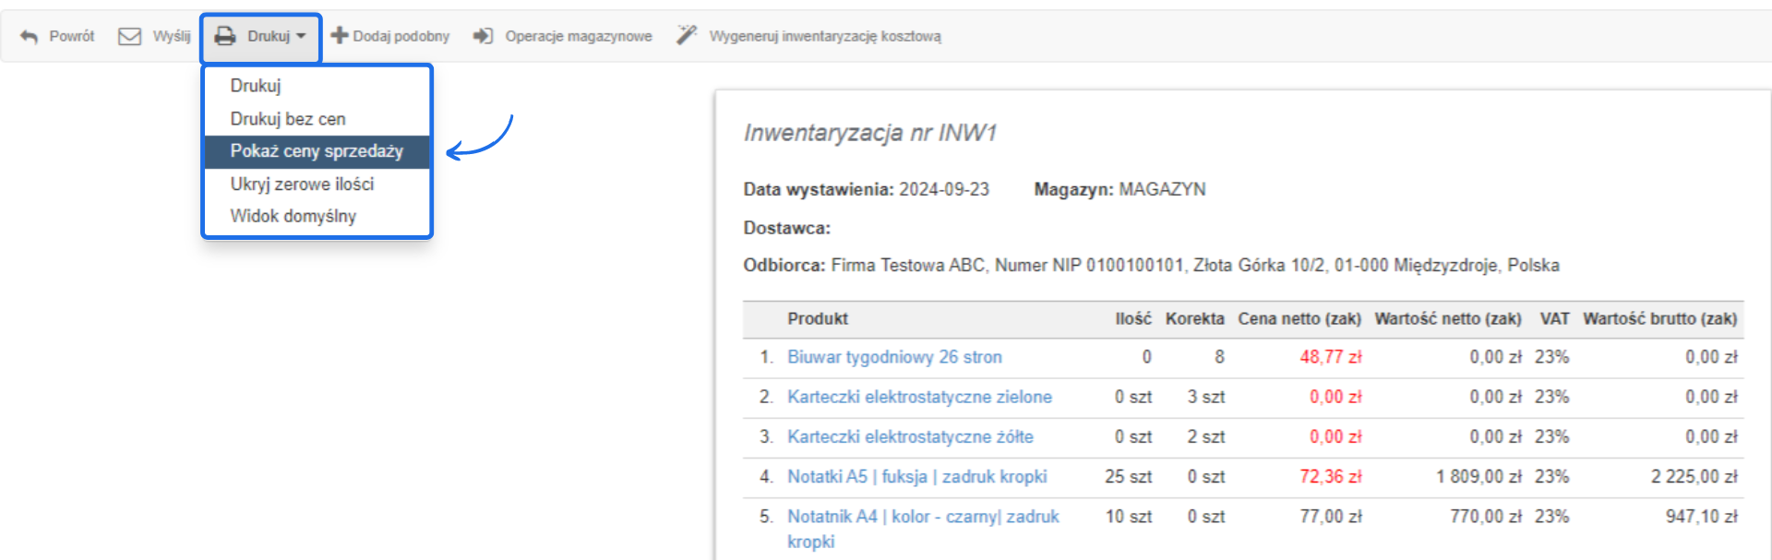Click the MAGAZYN warehouse value
This screenshot has height=560, width=1772.
tap(1162, 189)
